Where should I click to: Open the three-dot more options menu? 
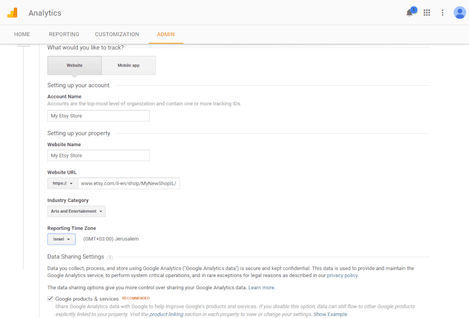click(x=442, y=13)
